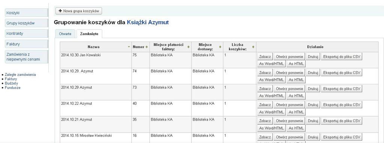The height and width of the screenshot is (143, 384).
Task: Sort by Miejsce dostawy column arrows
Action: (x=220, y=47)
